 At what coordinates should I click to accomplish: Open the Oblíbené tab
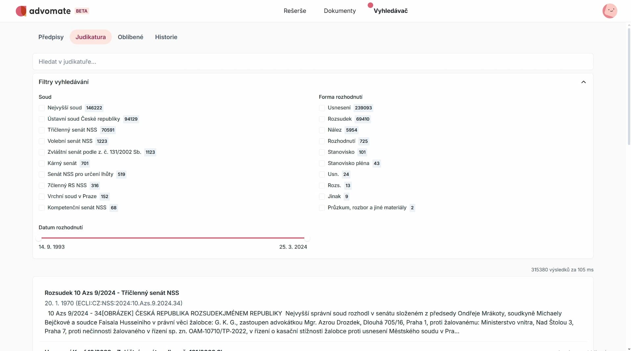point(130,37)
